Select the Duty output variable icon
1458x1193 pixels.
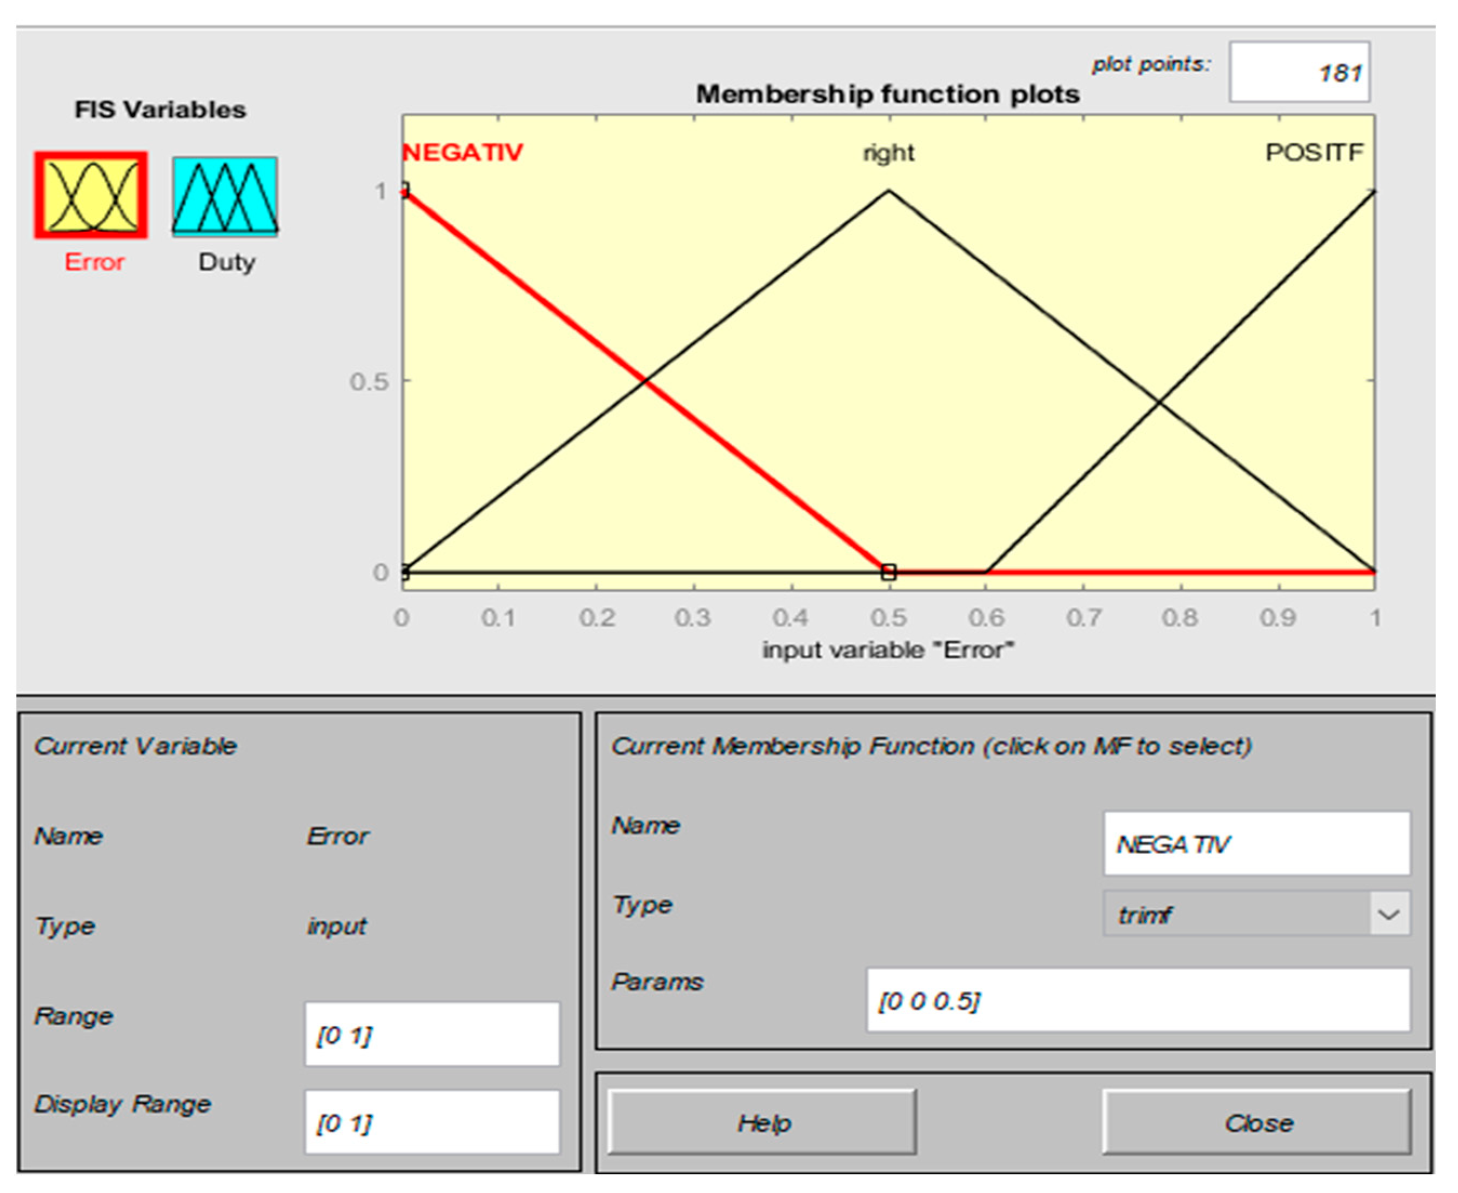click(225, 197)
